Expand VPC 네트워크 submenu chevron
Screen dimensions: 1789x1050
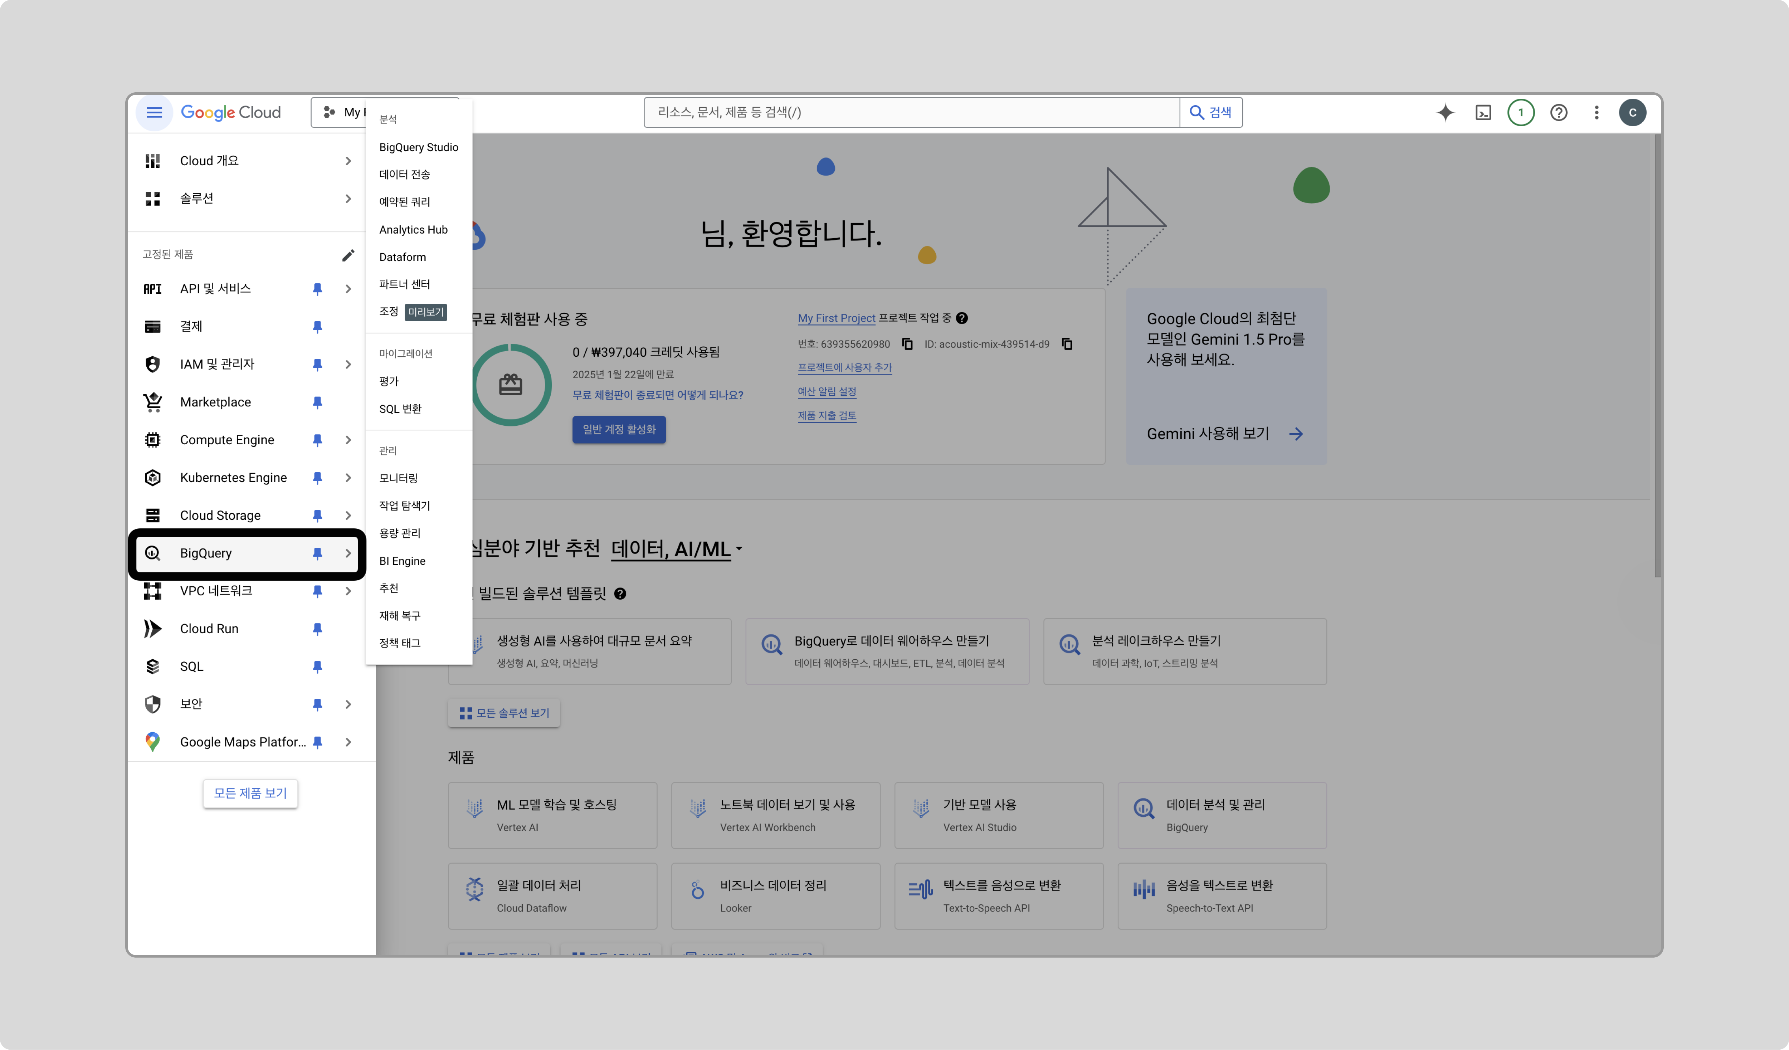point(348,591)
